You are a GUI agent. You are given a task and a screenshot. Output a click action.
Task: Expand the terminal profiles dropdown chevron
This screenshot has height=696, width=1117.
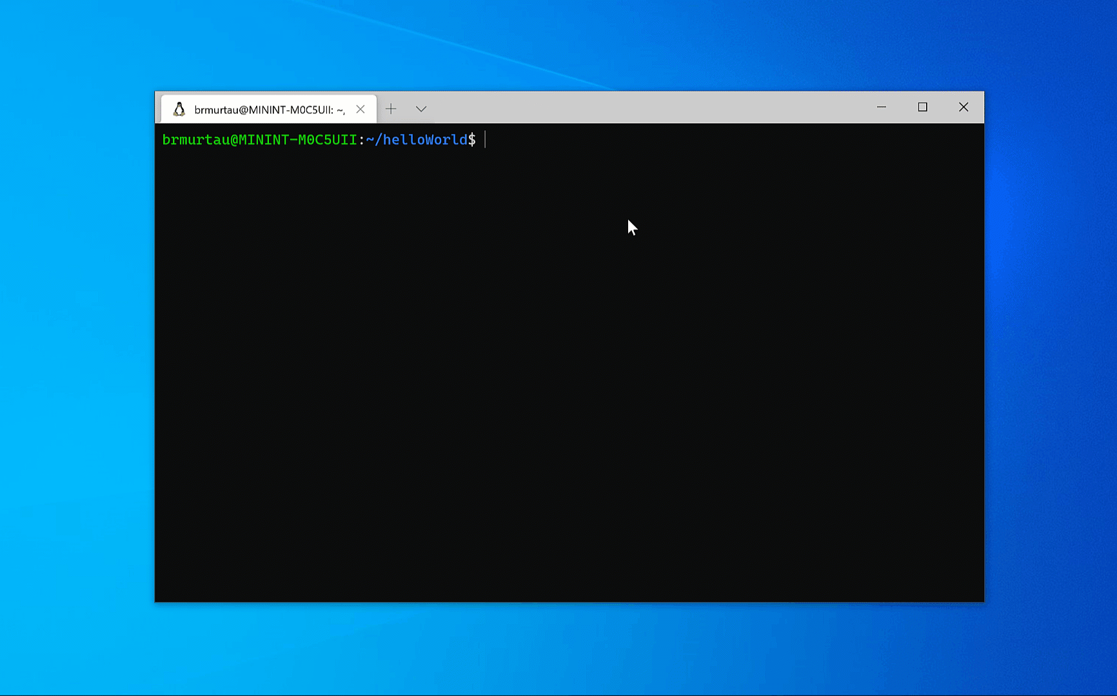421,109
